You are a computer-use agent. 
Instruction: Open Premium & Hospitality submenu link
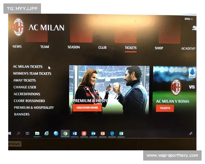(34, 108)
